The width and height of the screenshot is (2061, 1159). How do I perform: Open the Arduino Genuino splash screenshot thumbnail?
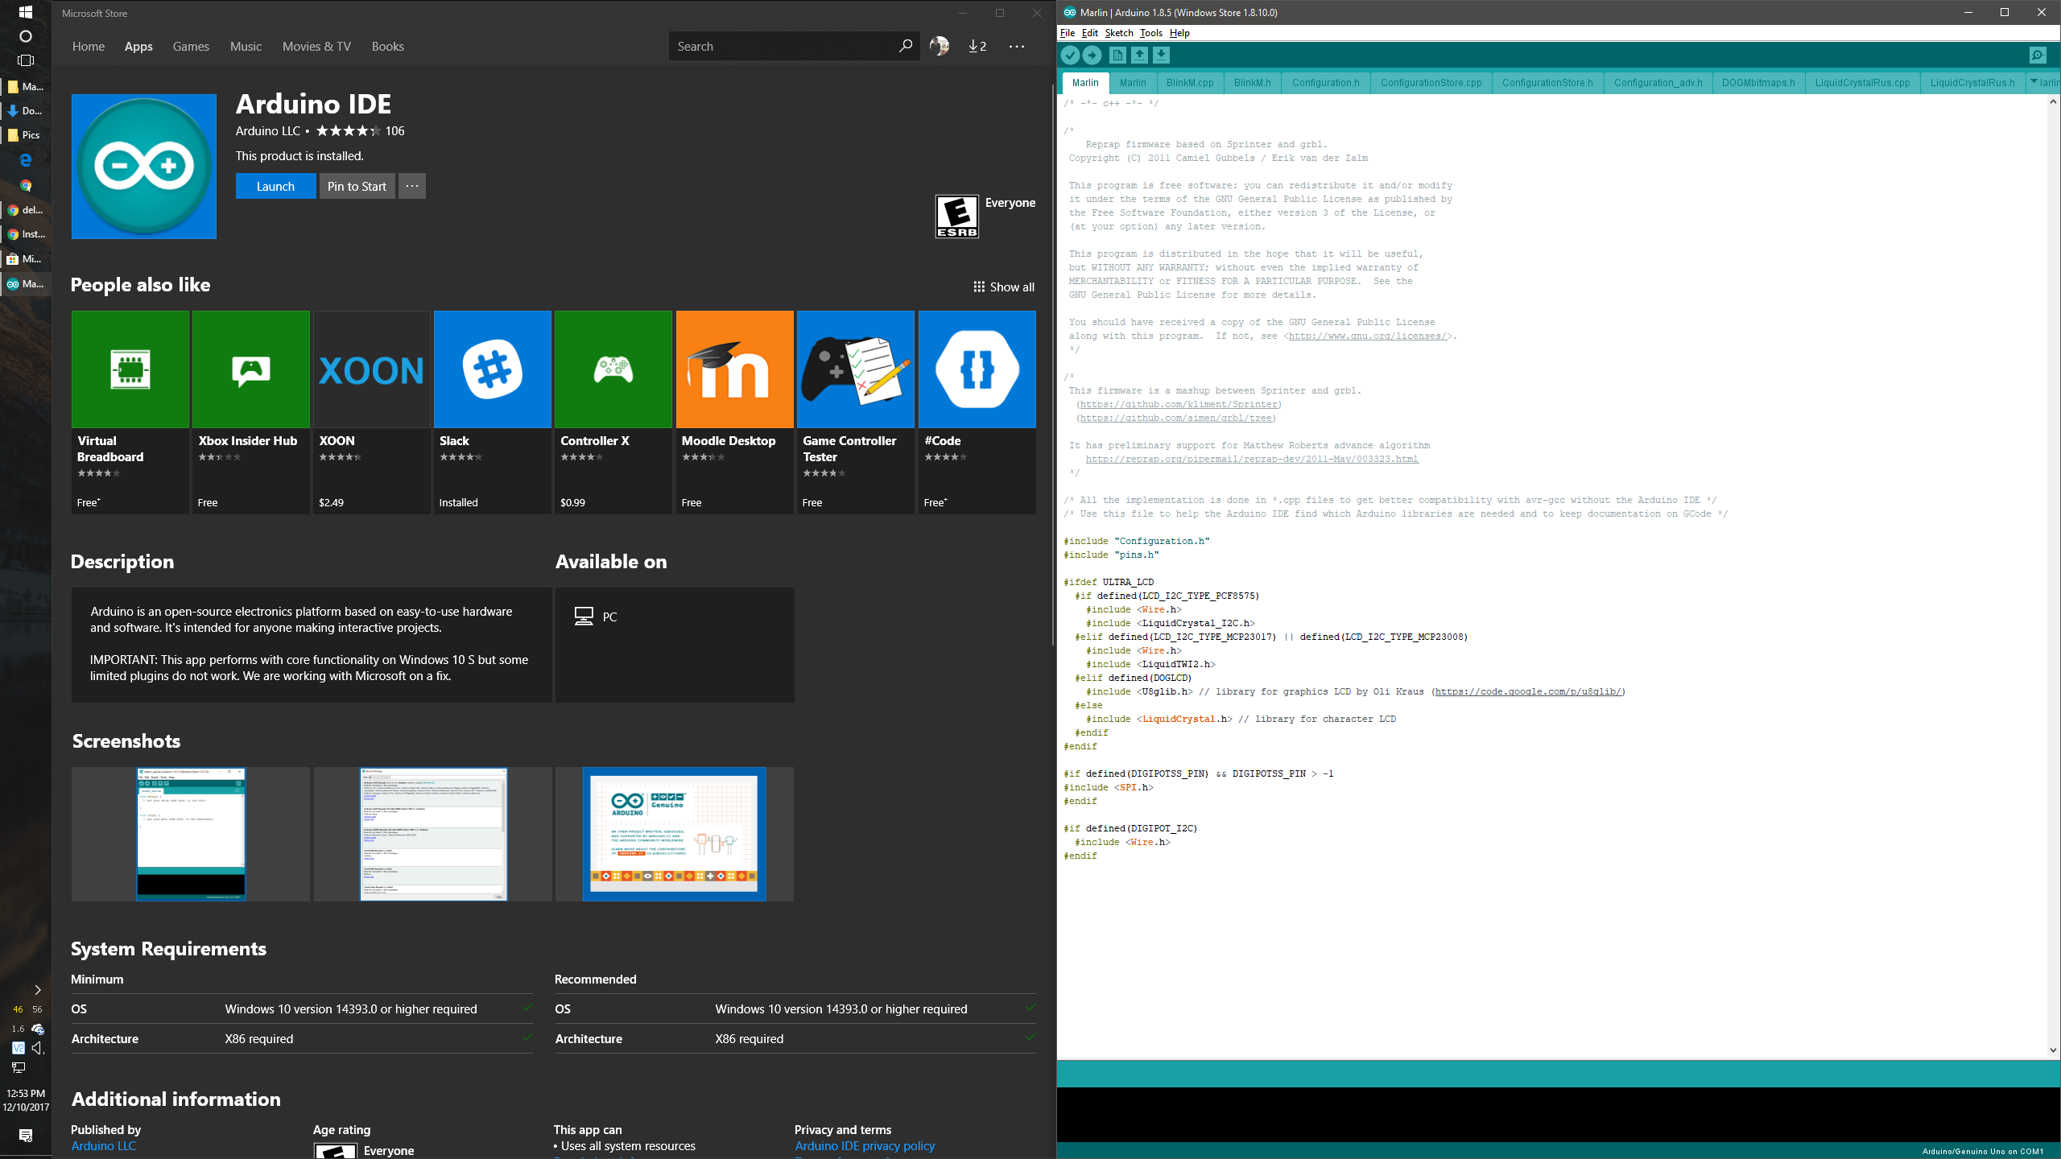(x=675, y=834)
